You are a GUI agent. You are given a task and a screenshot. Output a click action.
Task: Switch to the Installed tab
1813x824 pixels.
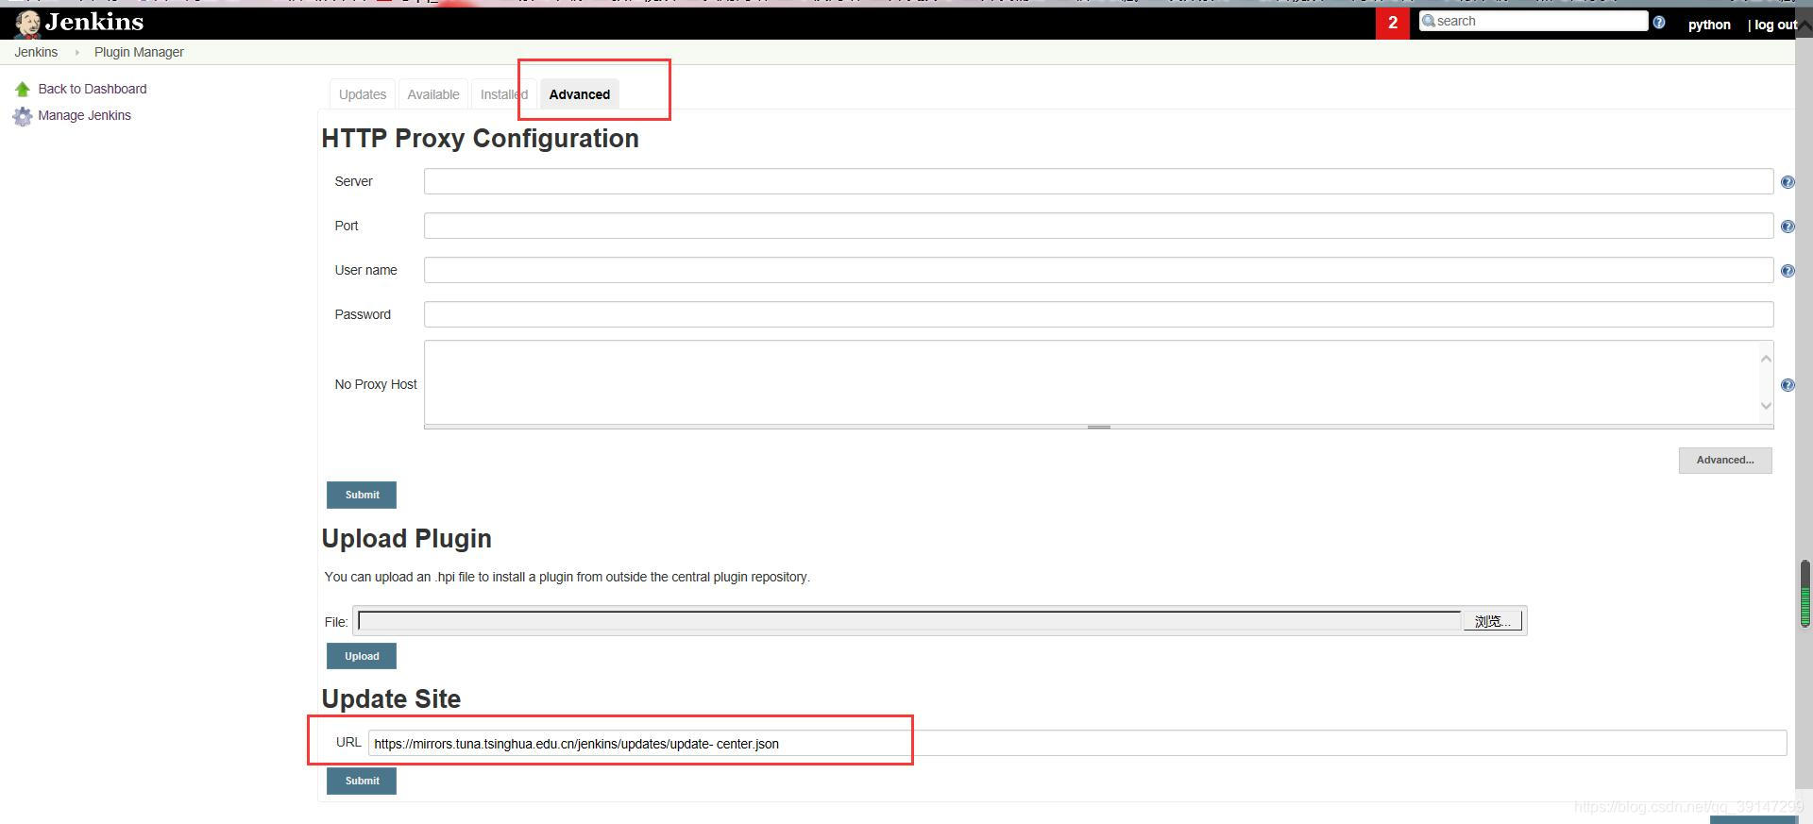tap(503, 94)
